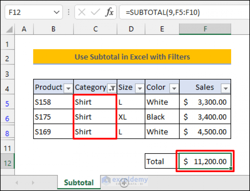Open the Product column filter dropdown
The height and width of the screenshot is (191, 250).
click(x=68, y=88)
